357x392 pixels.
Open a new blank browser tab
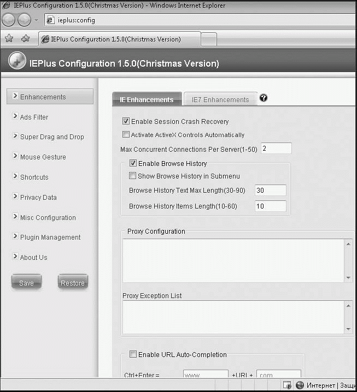(209, 39)
